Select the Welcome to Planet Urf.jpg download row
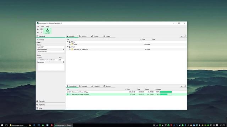Image resolution: width=227 pixels, height=127 pixels. click(x=127, y=92)
